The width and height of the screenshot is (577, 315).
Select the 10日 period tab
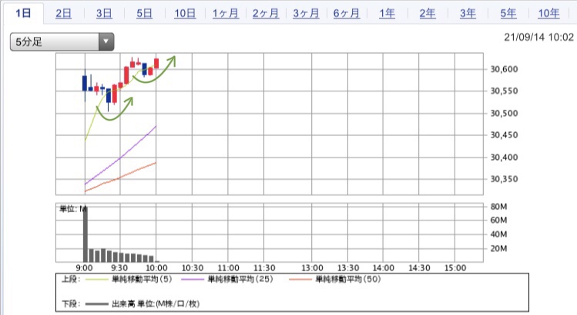click(185, 13)
